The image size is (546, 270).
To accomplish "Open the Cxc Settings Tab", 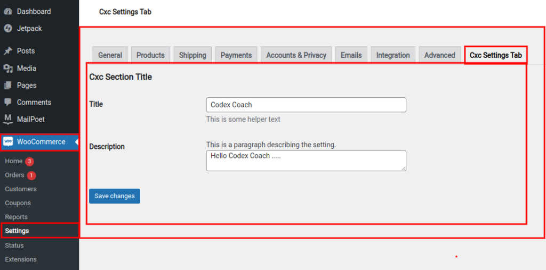I will point(495,55).
